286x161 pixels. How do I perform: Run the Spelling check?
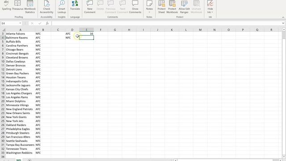(6, 5)
